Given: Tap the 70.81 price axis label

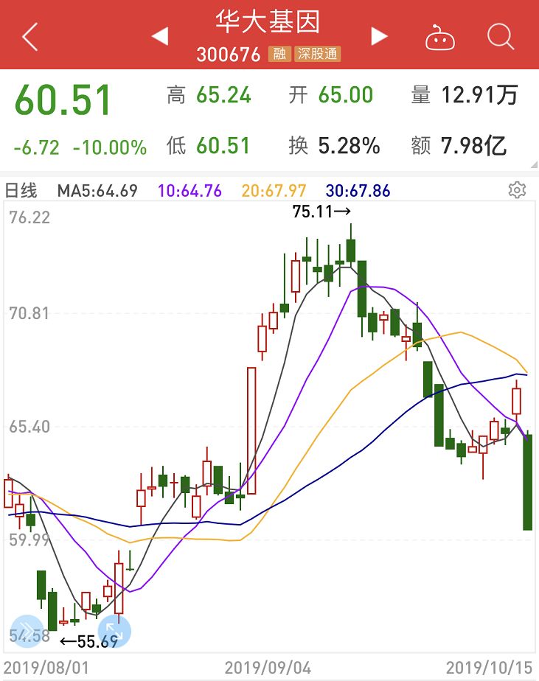Looking at the screenshot, I should [29, 313].
